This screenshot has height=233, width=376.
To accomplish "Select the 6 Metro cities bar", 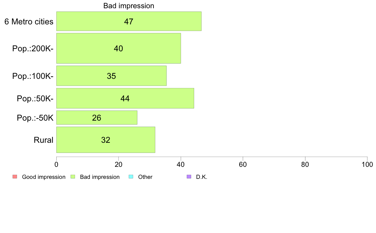I will (x=129, y=21).
